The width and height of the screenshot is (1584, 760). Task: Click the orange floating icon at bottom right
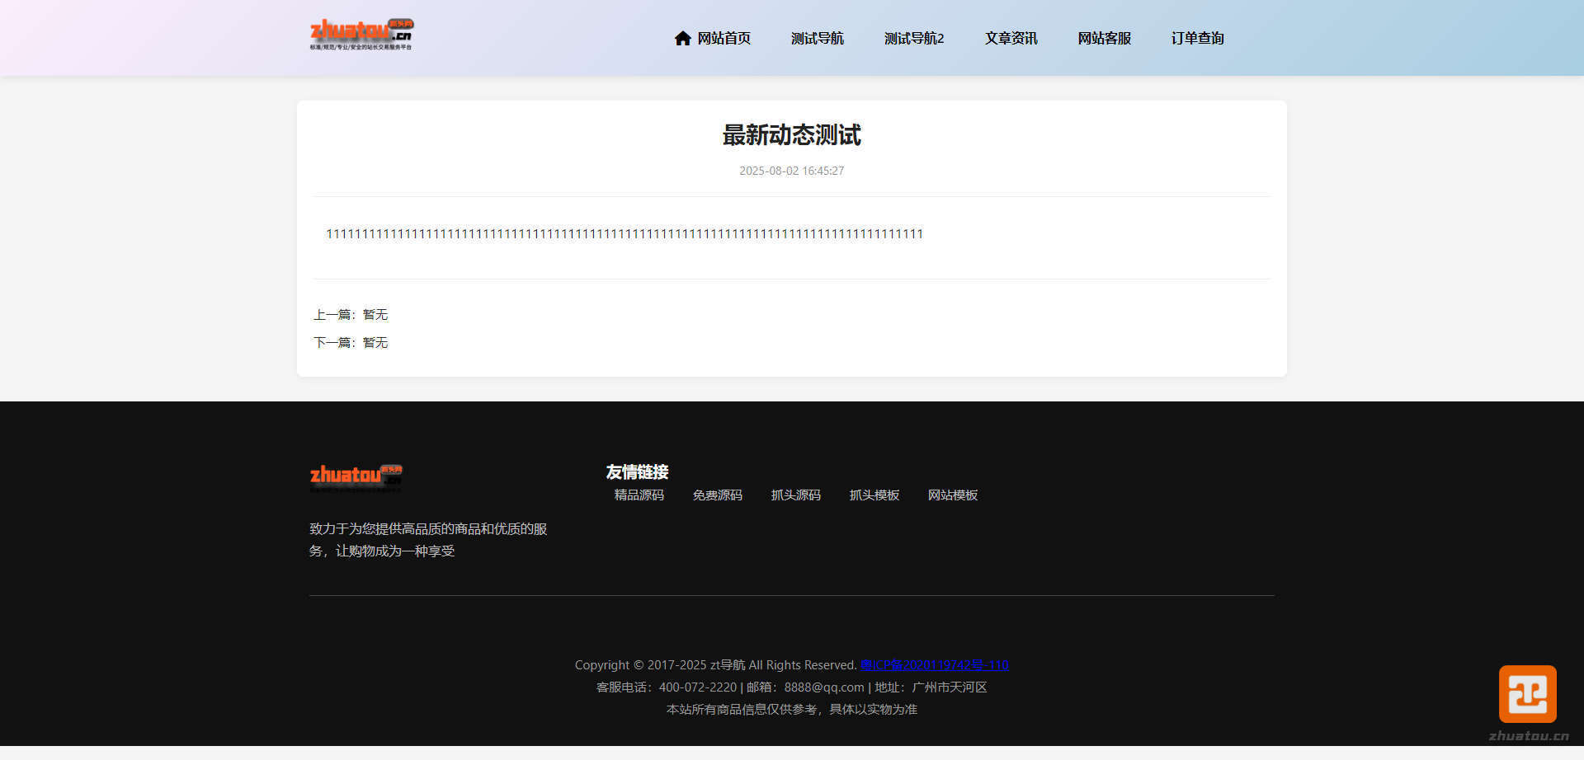[1527, 694]
